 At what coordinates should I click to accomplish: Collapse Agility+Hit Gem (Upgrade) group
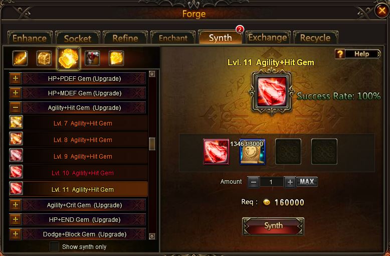coord(16,107)
